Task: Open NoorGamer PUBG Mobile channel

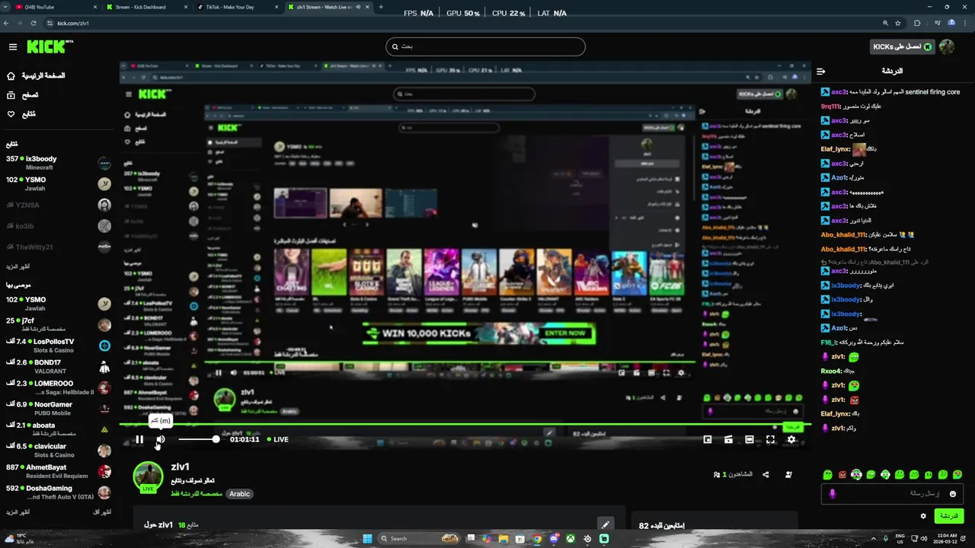Action: point(58,409)
